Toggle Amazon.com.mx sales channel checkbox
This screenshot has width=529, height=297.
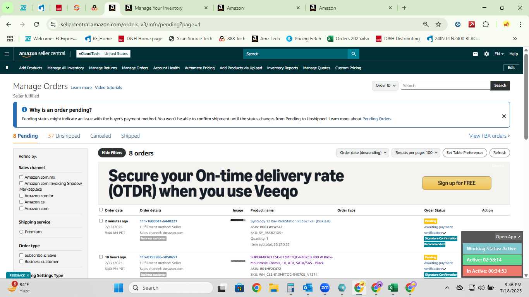pos(21,177)
